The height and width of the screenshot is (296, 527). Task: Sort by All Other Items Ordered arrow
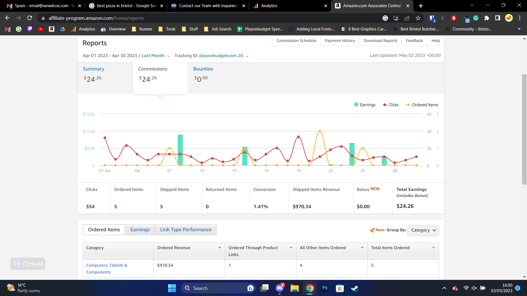point(362,248)
